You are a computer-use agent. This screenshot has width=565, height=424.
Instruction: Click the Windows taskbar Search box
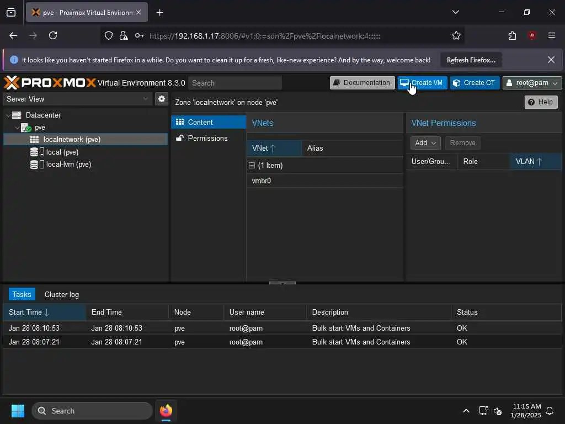point(92,411)
